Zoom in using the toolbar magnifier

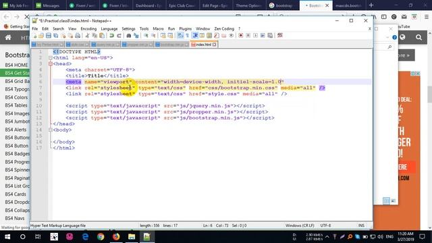tap(146, 35)
